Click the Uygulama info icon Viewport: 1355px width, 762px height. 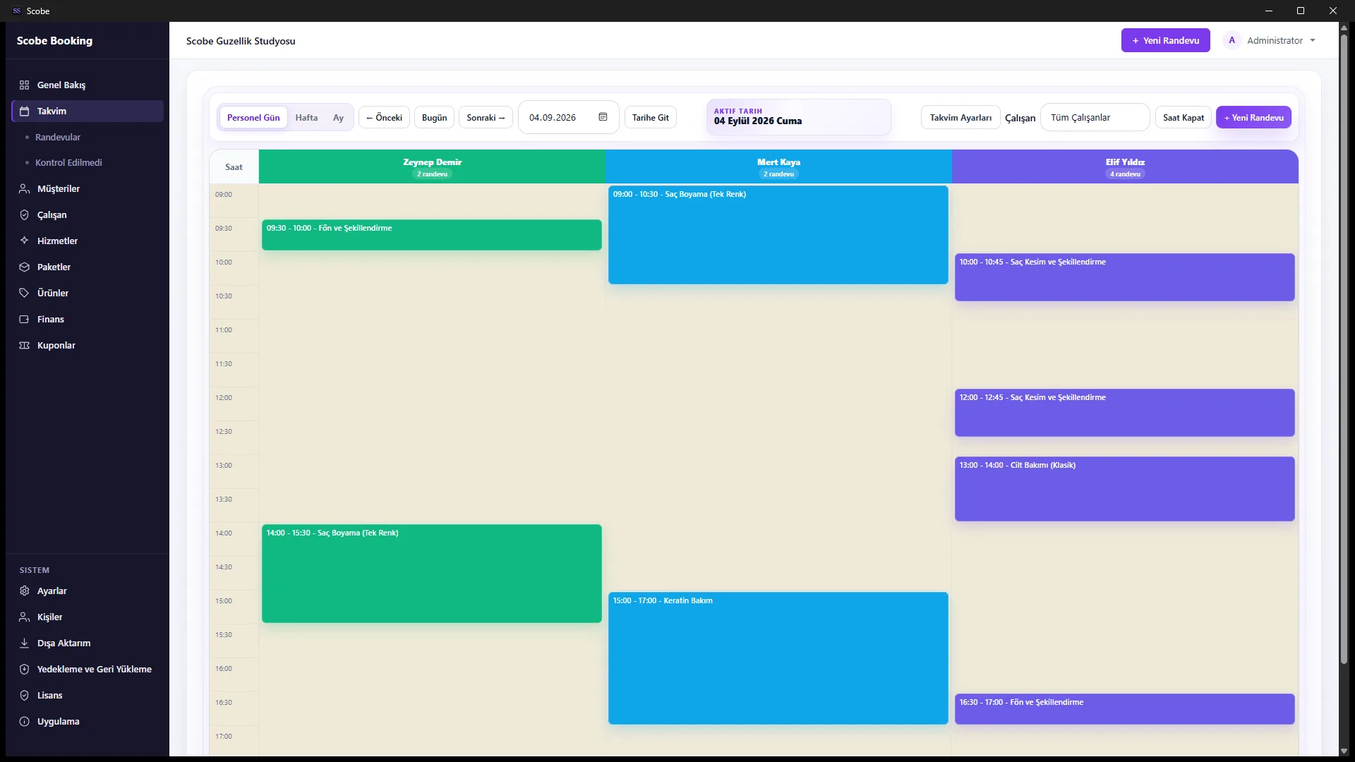click(24, 721)
